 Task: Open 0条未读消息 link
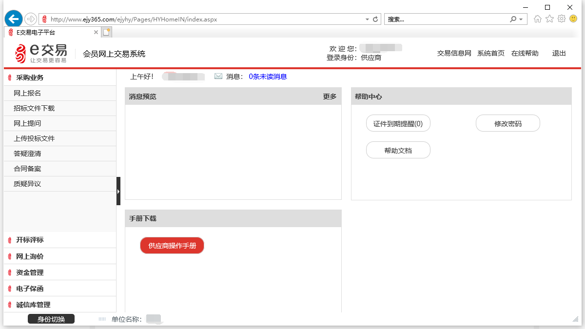tap(268, 77)
